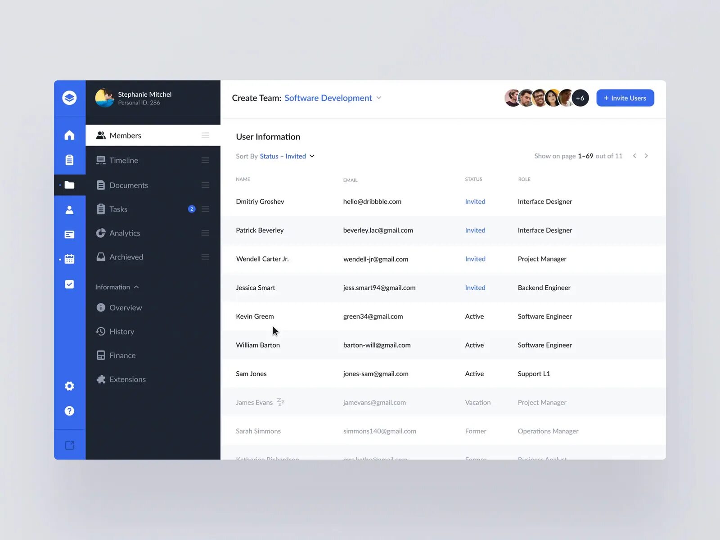Image resolution: width=720 pixels, height=540 pixels.
Task: Open History under Information
Action: tap(115, 332)
